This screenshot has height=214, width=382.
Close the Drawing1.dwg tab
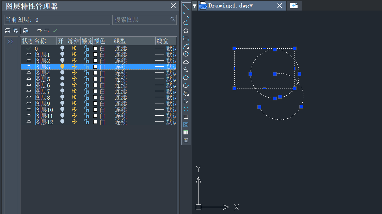coord(280,5)
